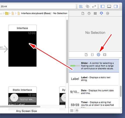The height and width of the screenshot is (118, 125).
Task: Open the Media library
Action: click(105, 55)
